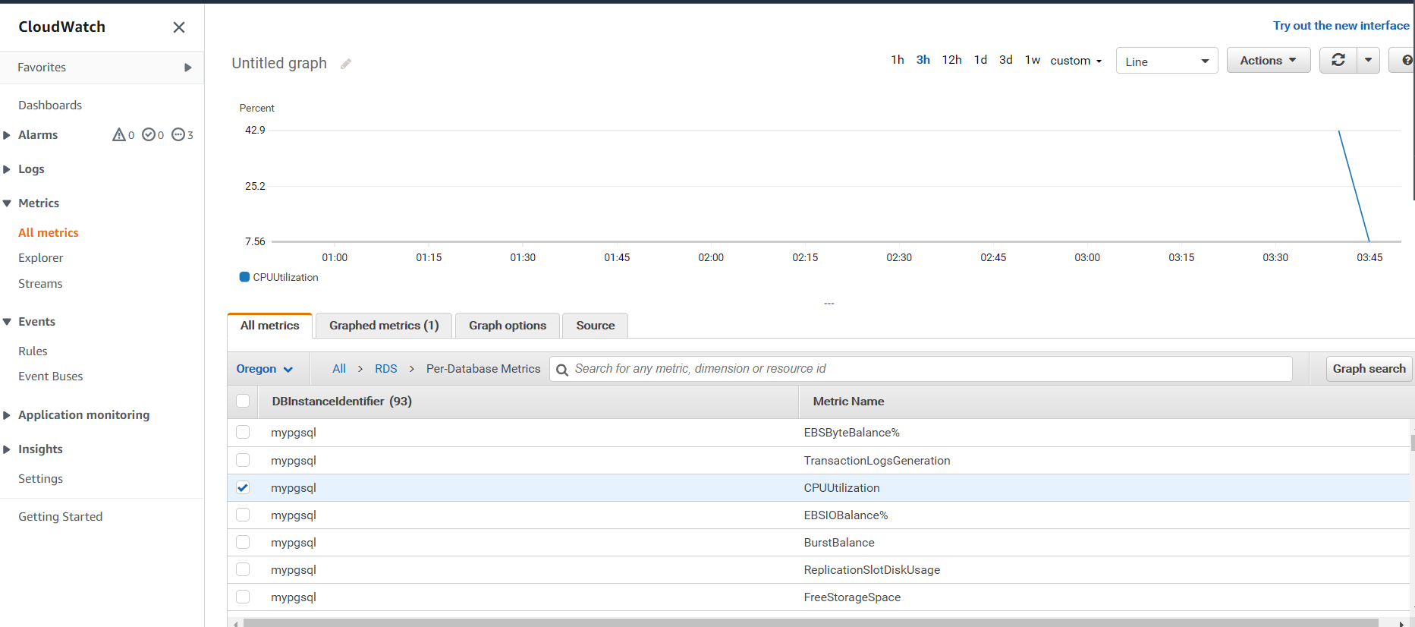Check the EBSIOBalance% row checkbox
The image size is (1415, 627).
[x=243, y=515]
